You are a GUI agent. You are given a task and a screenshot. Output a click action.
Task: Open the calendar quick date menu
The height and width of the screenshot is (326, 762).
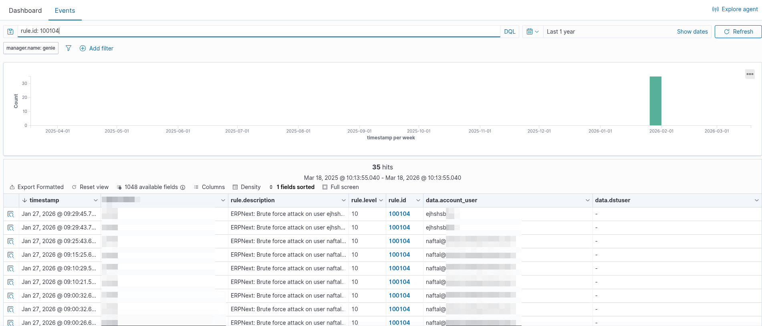click(x=532, y=32)
